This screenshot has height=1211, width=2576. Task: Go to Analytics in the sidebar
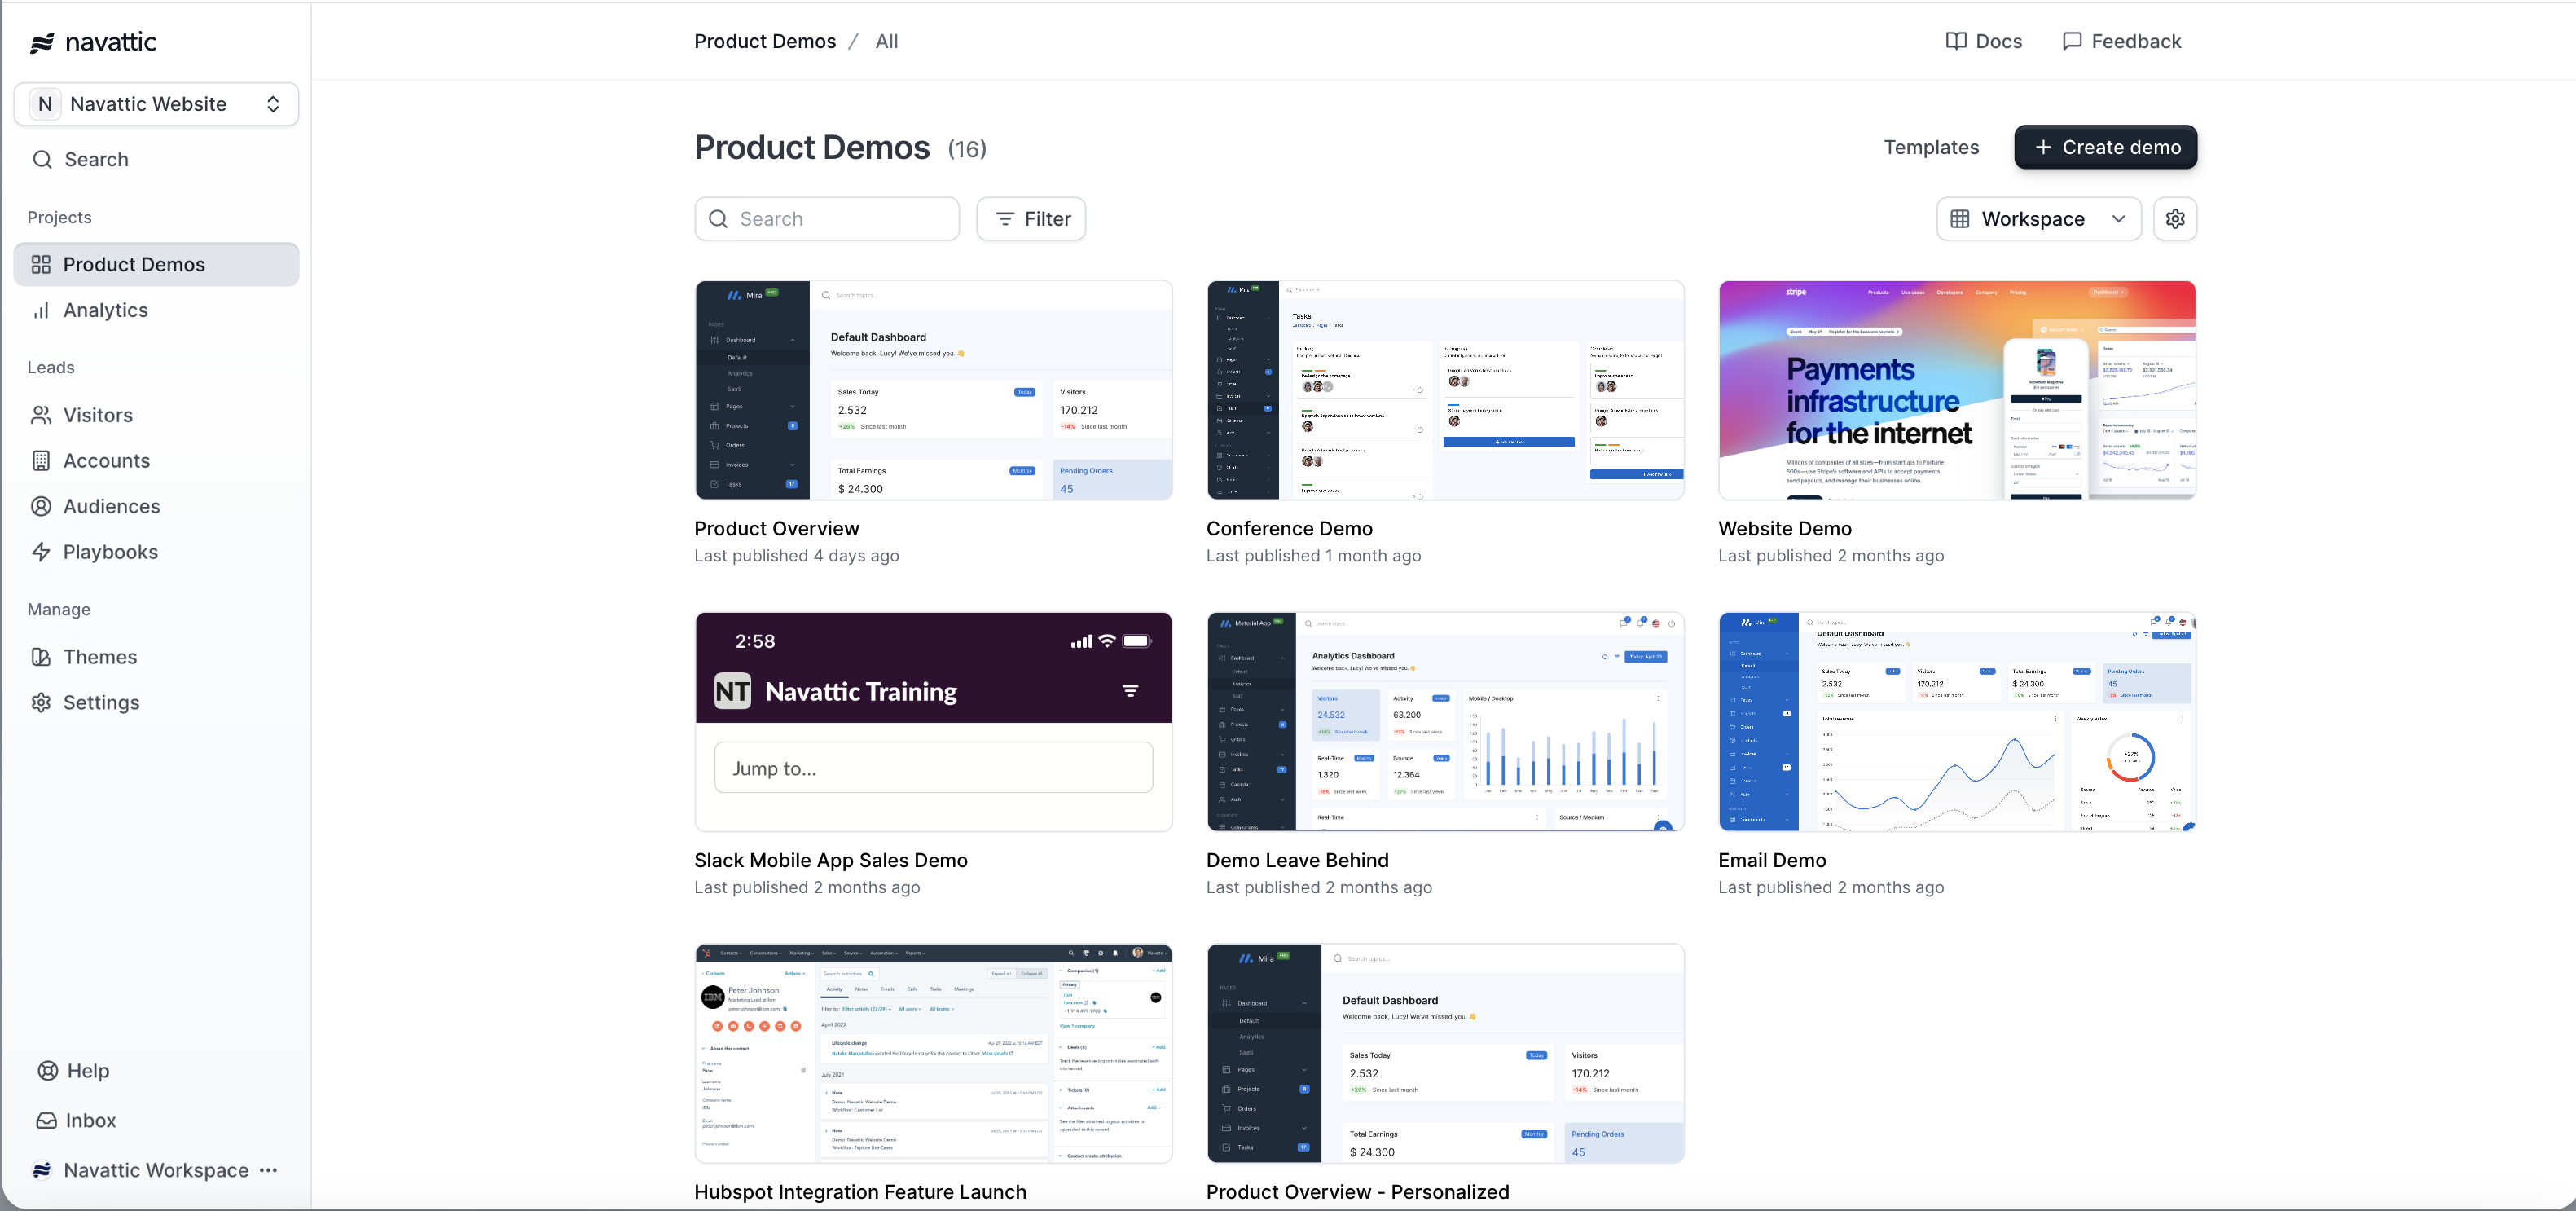(105, 310)
